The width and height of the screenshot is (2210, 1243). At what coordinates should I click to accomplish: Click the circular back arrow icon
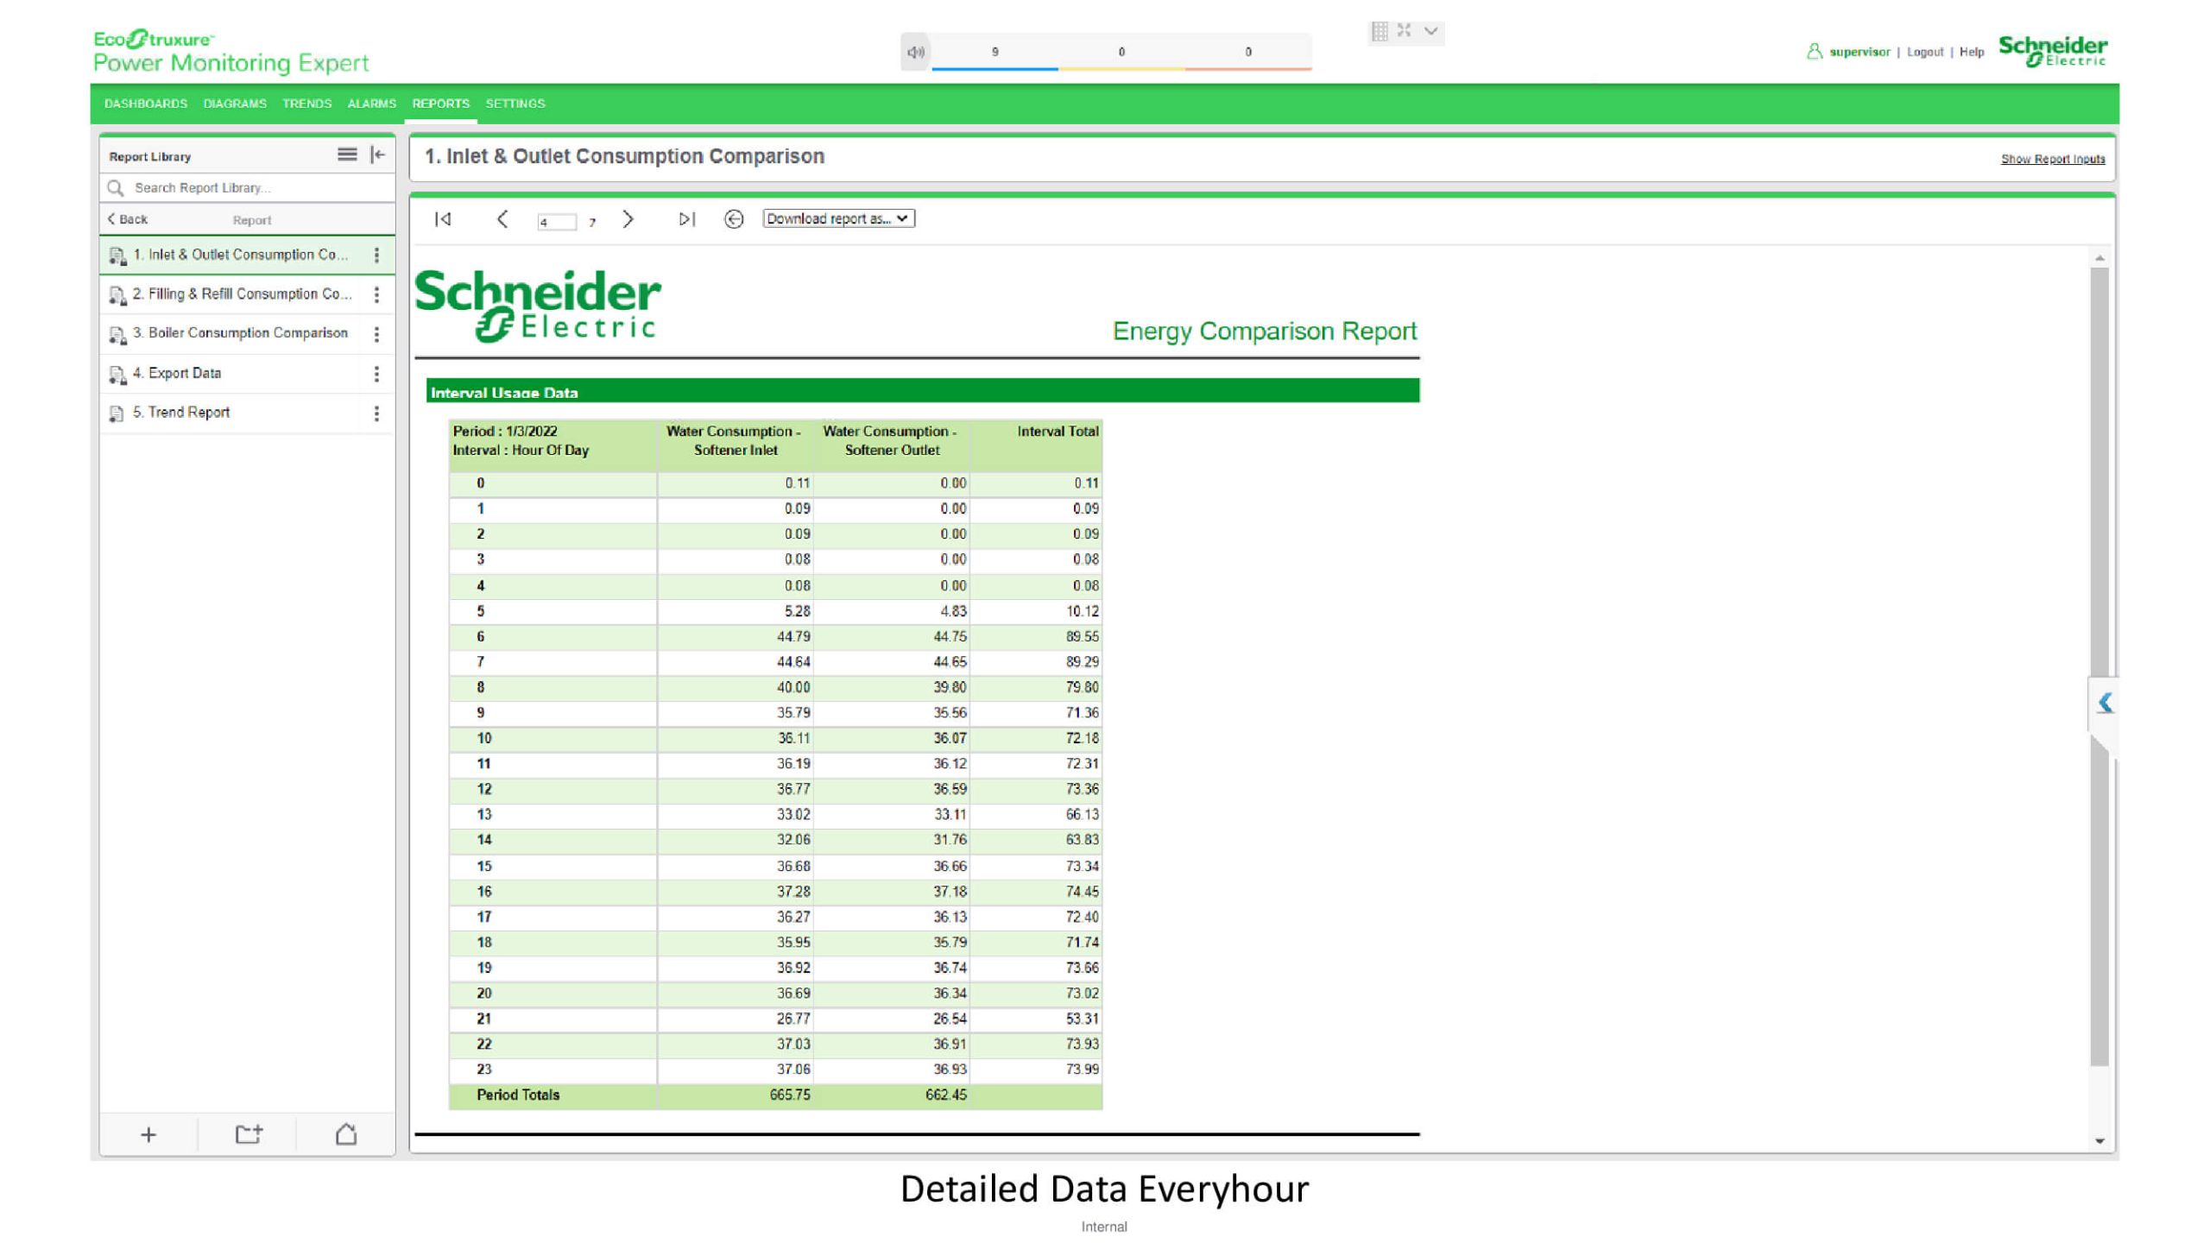point(734,219)
